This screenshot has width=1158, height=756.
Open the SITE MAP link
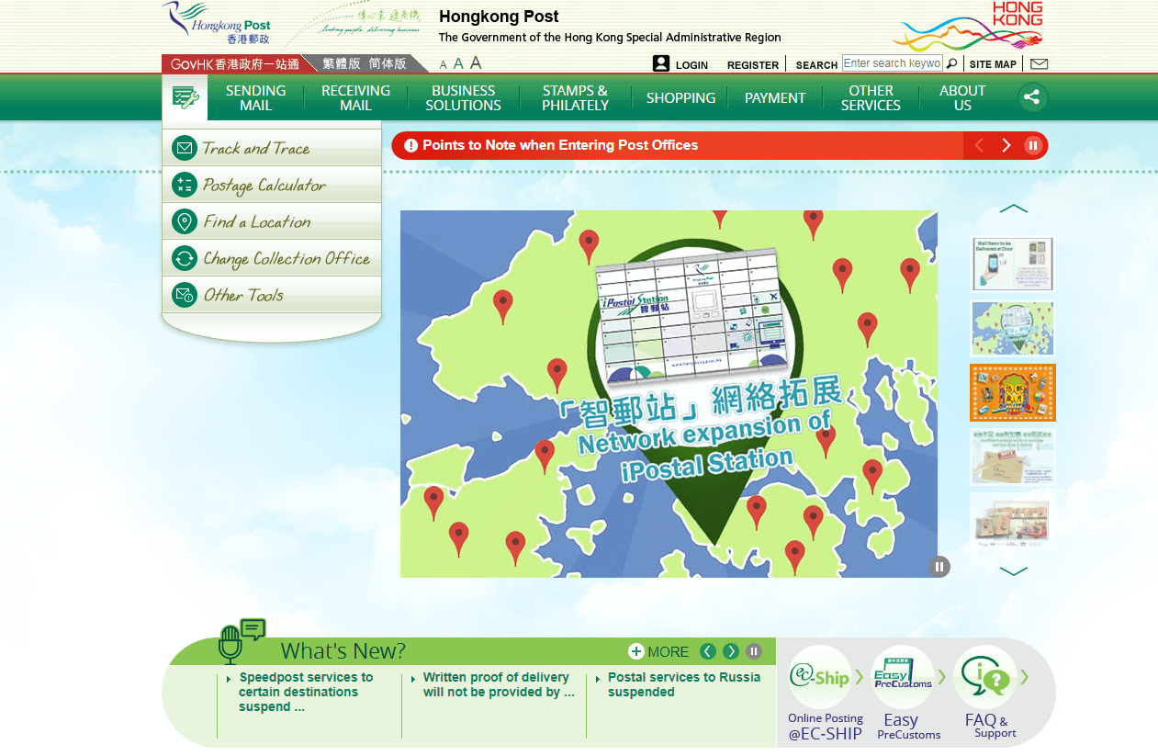point(993,64)
